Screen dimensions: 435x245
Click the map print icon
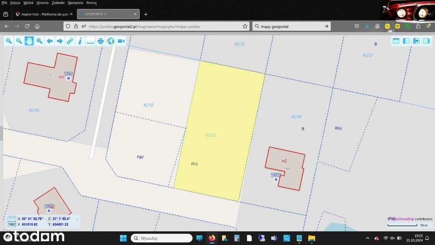click(100, 41)
